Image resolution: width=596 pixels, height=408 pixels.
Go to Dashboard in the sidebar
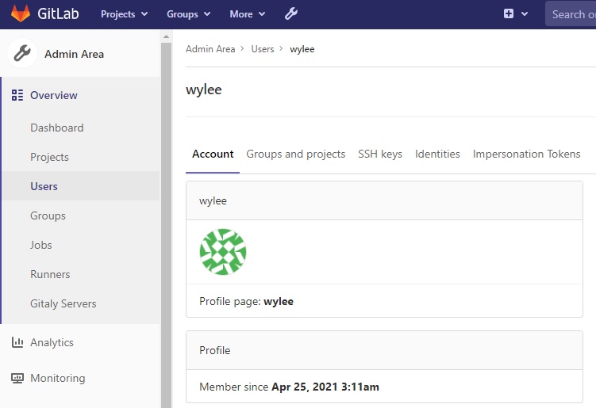point(57,128)
